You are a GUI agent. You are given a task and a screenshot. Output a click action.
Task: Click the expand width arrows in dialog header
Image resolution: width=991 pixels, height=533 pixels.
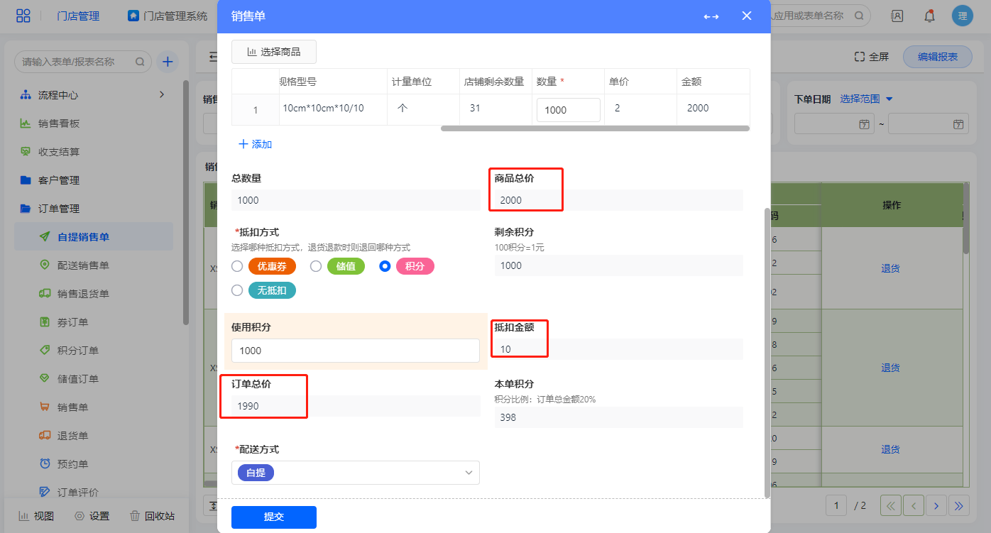(711, 16)
